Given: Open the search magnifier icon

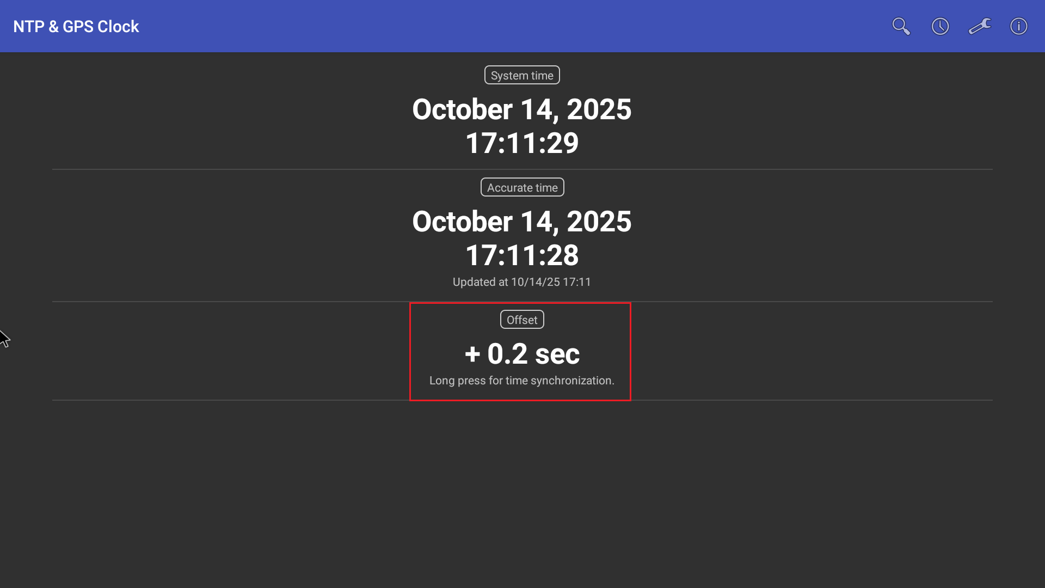Looking at the screenshot, I should click(x=901, y=26).
